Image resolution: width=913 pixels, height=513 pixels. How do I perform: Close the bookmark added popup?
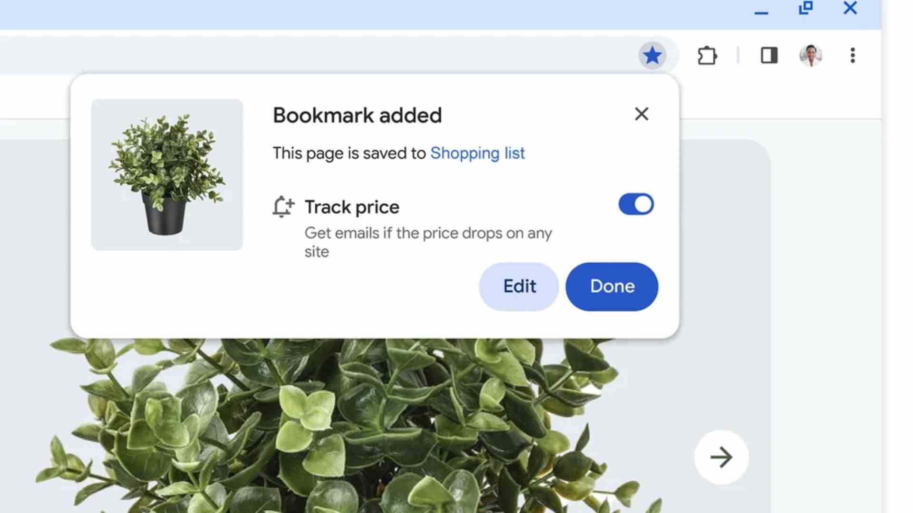click(x=641, y=114)
